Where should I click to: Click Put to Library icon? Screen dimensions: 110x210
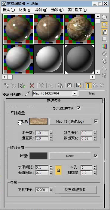(60, 85)
